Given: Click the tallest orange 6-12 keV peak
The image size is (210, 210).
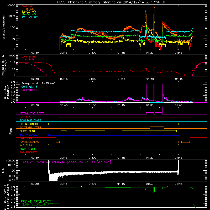Looking at the screenshot, I should (x=154, y=7).
